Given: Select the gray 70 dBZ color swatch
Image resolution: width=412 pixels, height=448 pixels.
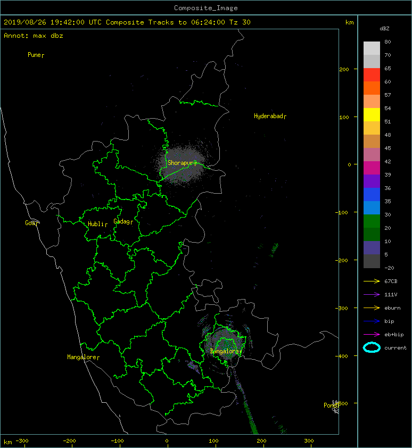Looking at the screenshot, I should point(372,61).
